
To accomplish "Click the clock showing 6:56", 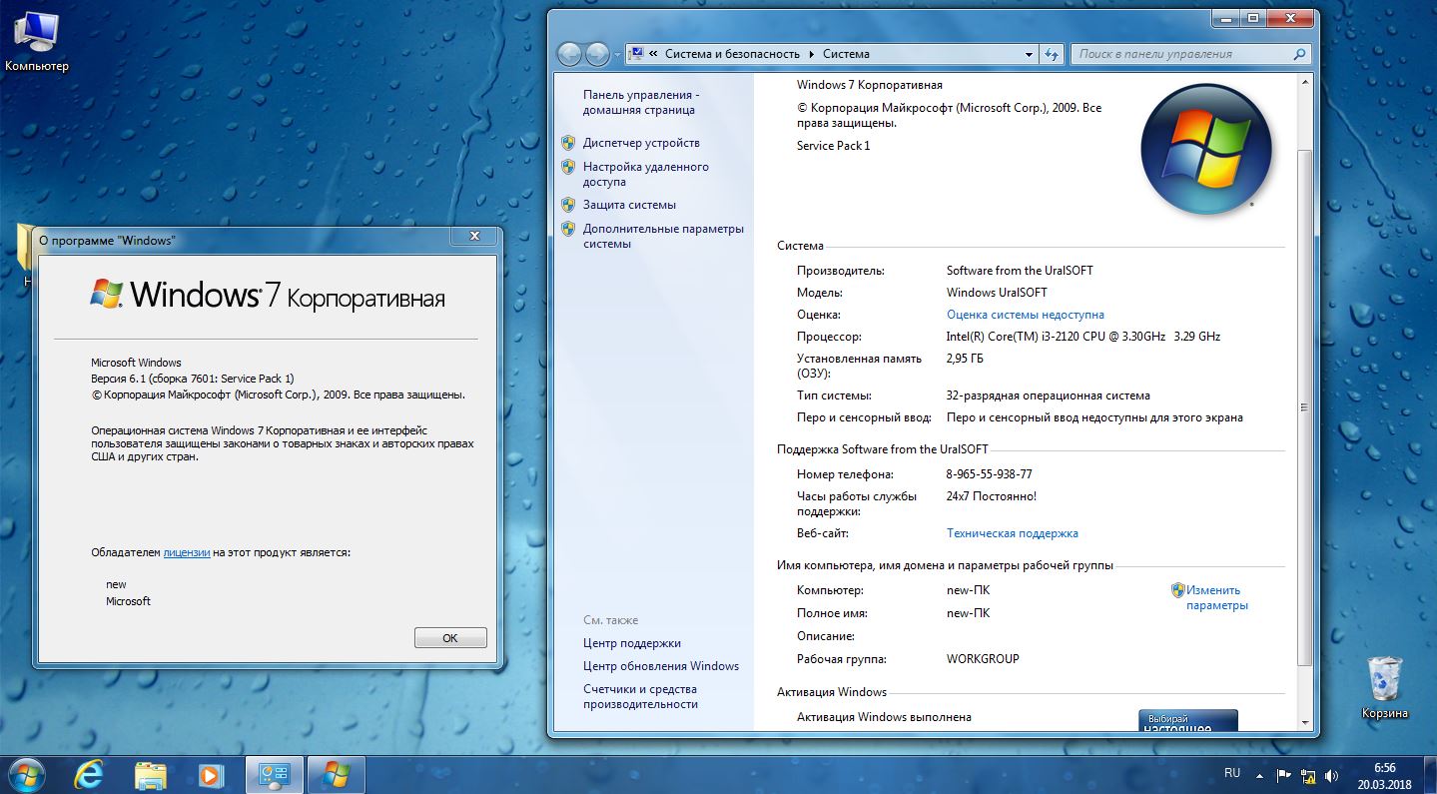I will pyautogui.click(x=1384, y=767).
